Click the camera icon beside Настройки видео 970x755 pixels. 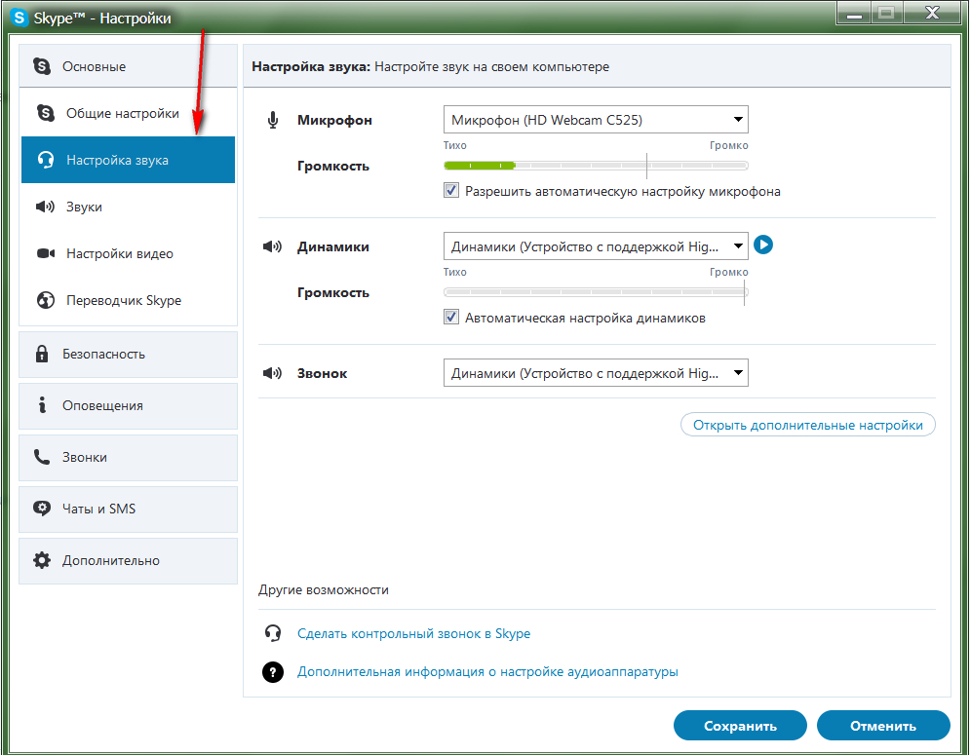tap(46, 253)
